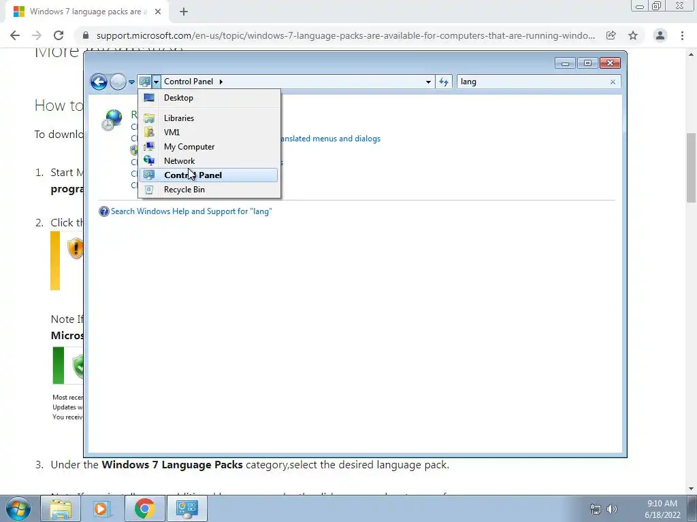Reload the Microsoft support page
The height and width of the screenshot is (522, 697).
(59, 35)
